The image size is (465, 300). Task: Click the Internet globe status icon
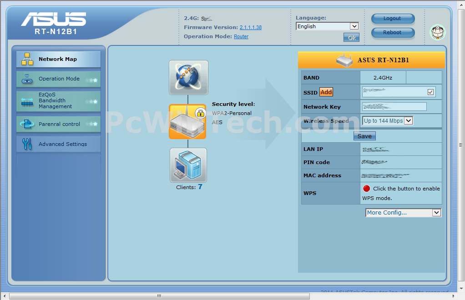coord(189,78)
